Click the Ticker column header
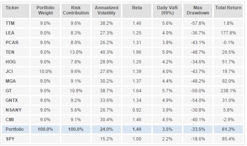The width and height of the screenshot is (247, 146). point(16,11)
